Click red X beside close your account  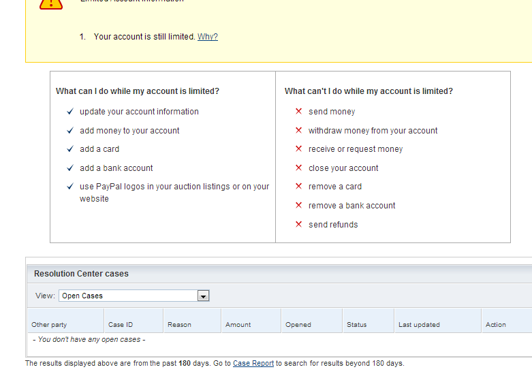(298, 168)
